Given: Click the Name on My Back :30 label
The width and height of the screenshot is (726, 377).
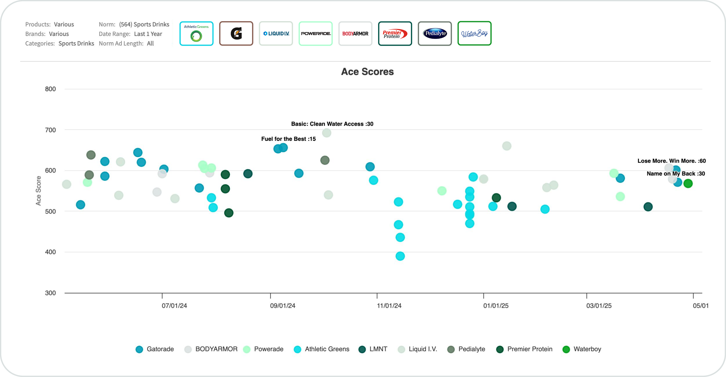Looking at the screenshot, I should point(676,174).
